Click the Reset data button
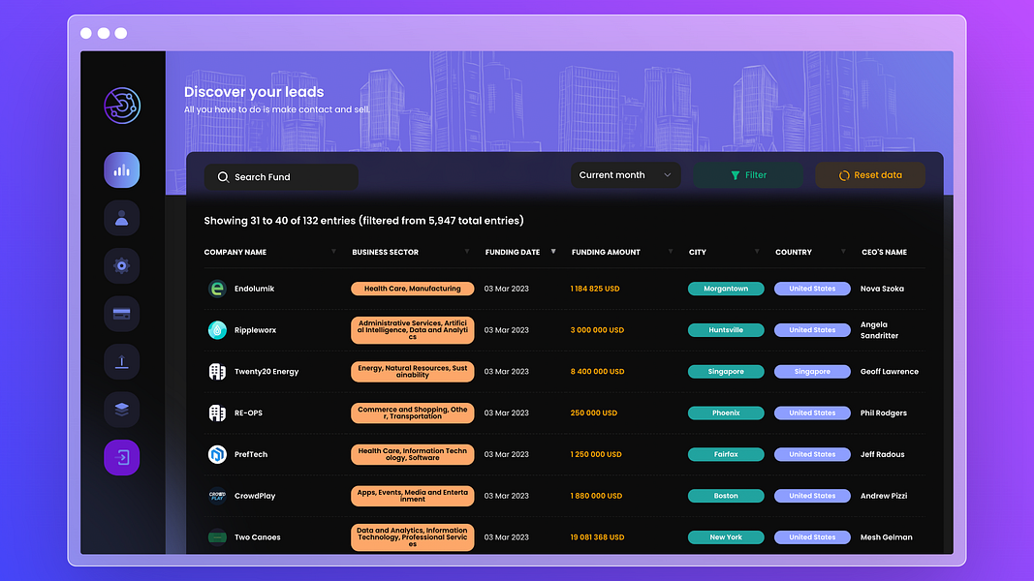Viewport: 1034px width, 581px height. click(869, 175)
